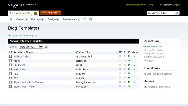Click the rebuild column header icon
Viewport: 188px width, 106px height.
click(x=129, y=52)
